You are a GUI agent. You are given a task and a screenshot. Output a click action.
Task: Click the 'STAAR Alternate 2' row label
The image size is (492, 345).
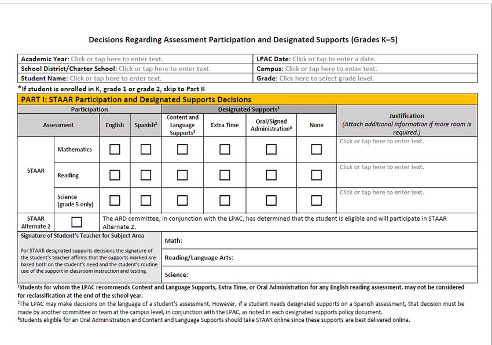coord(36,222)
